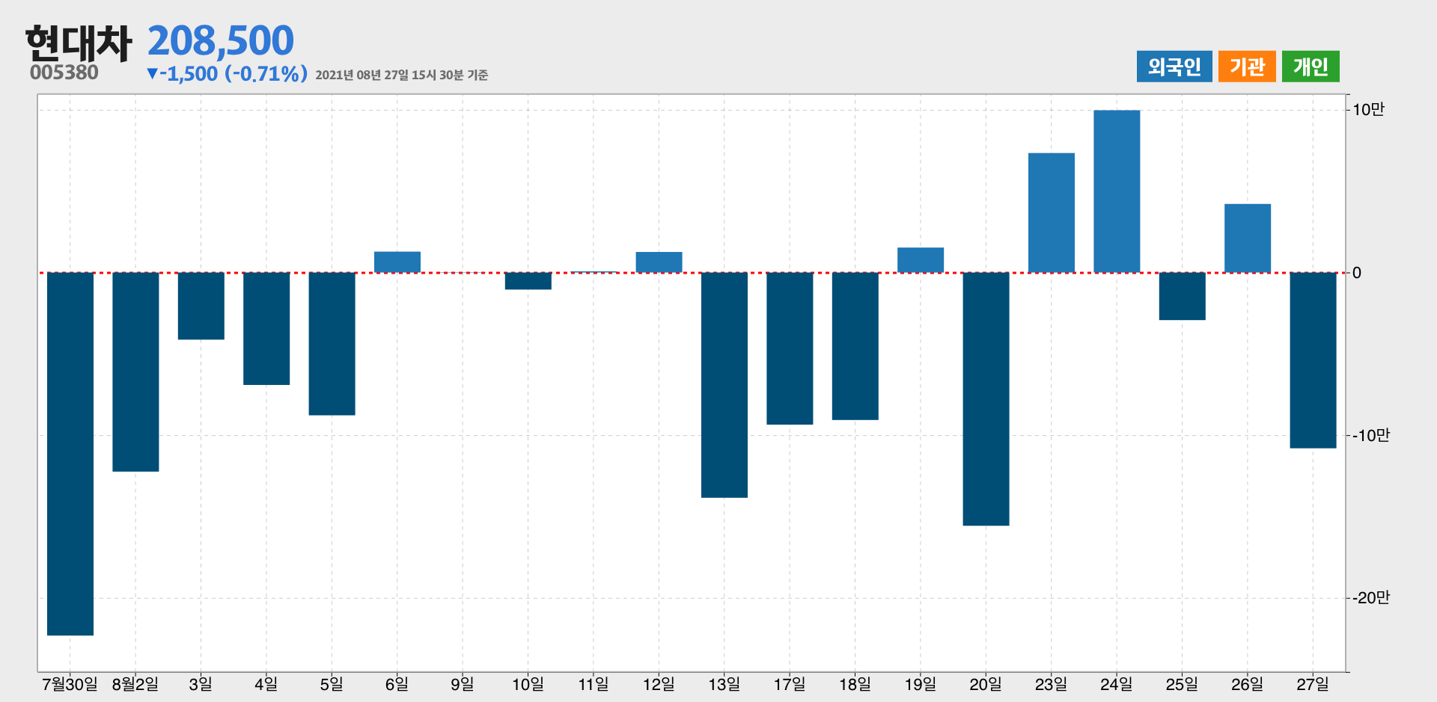Click the negative bar for 13일
The width and height of the screenshot is (1437, 702).
[724, 385]
